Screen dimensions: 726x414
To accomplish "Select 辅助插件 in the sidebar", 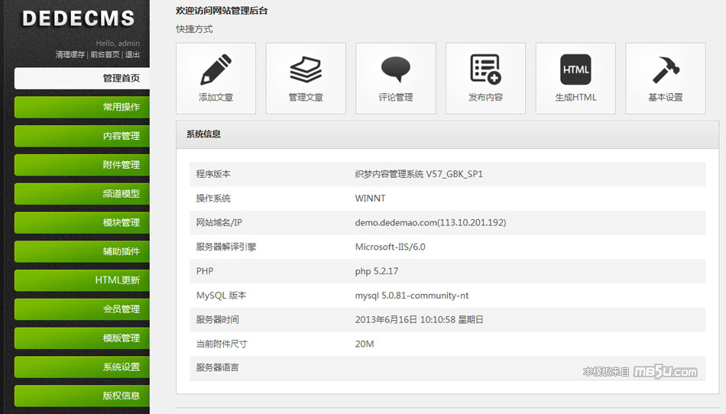I will click(x=83, y=251).
